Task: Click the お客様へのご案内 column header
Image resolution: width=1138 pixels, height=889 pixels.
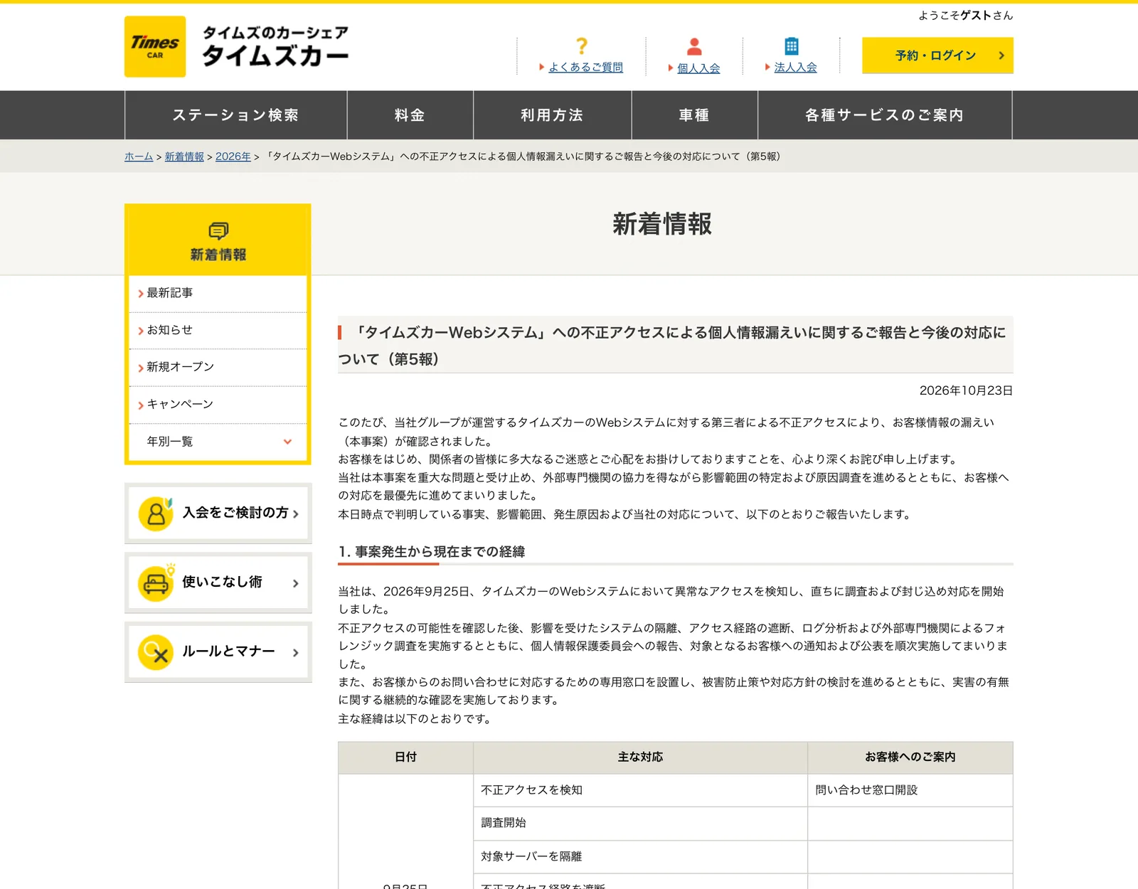Action: click(910, 757)
